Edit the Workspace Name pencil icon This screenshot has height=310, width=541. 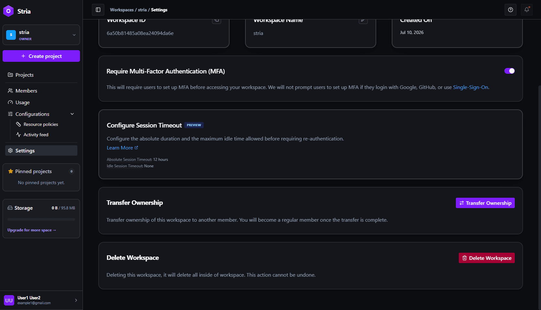coord(363,20)
